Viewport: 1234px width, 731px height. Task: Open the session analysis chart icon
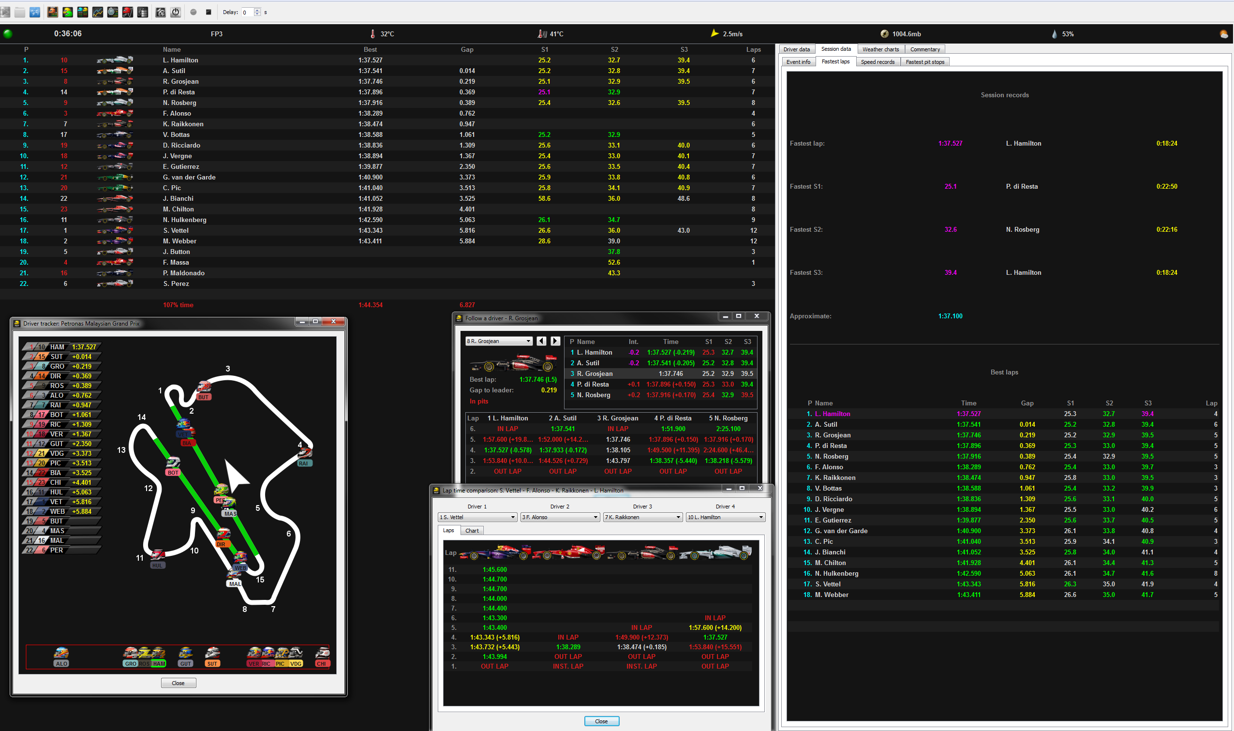point(98,12)
